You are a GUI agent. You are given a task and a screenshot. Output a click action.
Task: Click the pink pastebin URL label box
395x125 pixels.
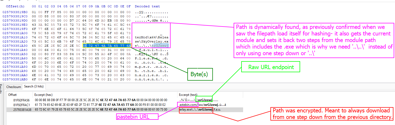pyautogui.click(x=137, y=117)
